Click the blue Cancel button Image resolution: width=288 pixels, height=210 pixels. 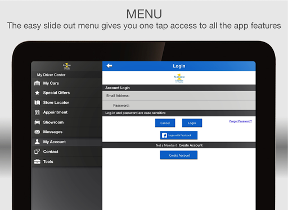click(165, 123)
